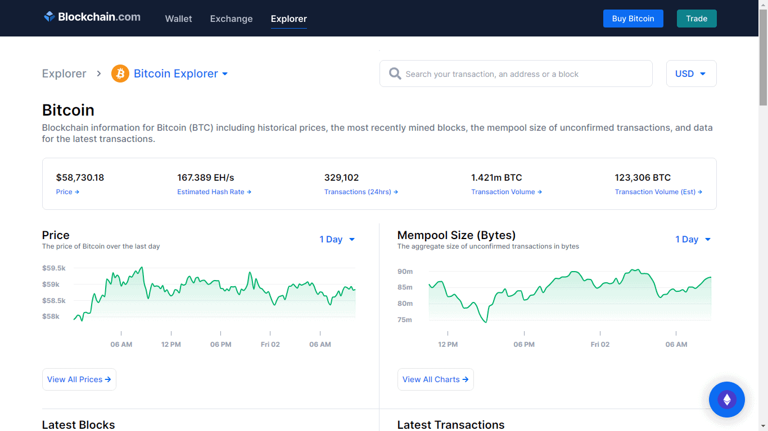Image resolution: width=768 pixels, height=431 pixels.
Task: Open View All Prices
Action: (79, 379)
